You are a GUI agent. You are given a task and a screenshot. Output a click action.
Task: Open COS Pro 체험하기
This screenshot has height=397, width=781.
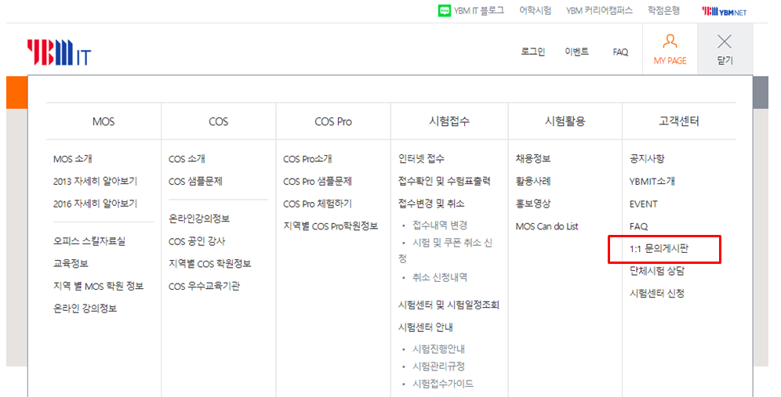(x=318, y=204)
